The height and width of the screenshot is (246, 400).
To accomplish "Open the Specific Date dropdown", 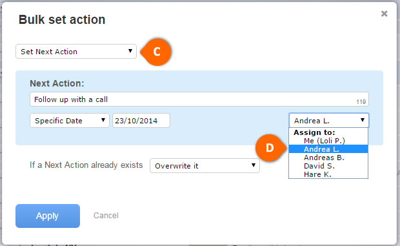I will tap(70, 121).
